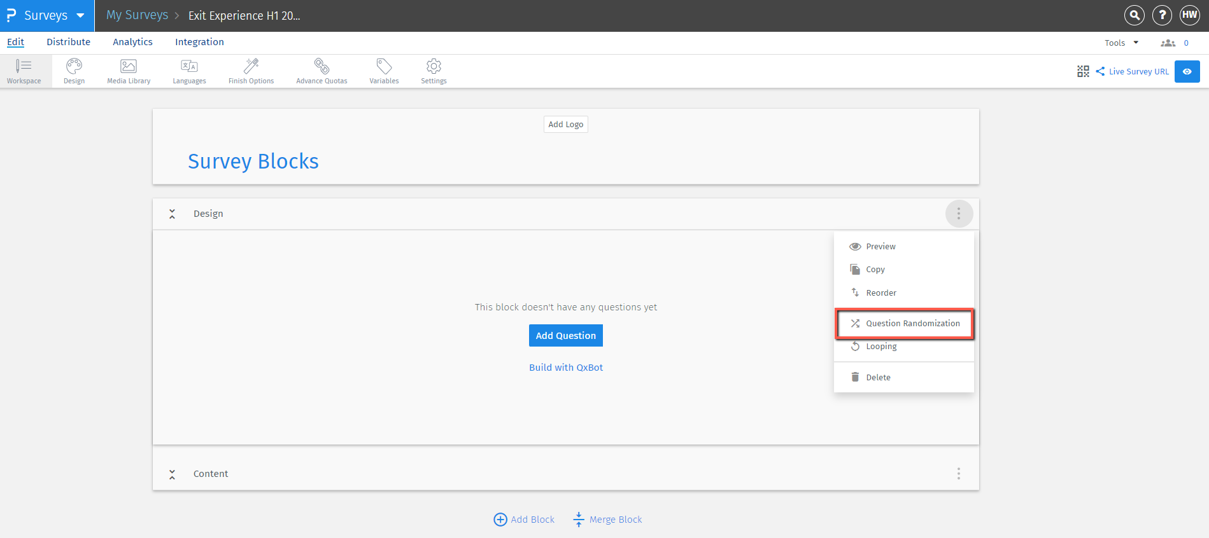
Task: Open the Live Survey URL link
Action: click(1139, 71)
